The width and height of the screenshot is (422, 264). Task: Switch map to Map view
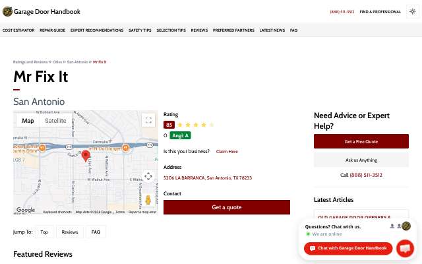28,121
